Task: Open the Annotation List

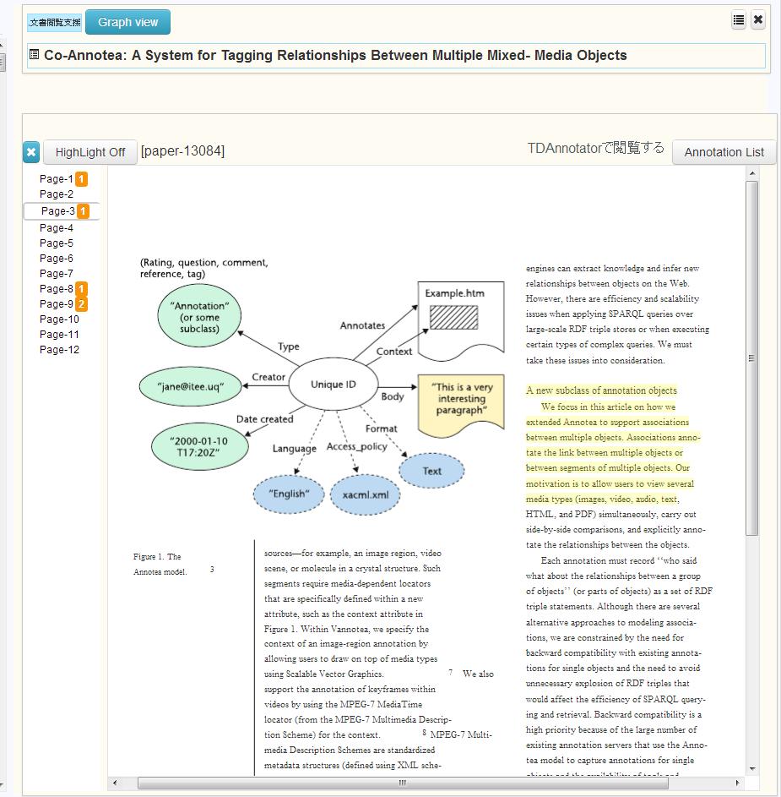Action: point(724,152)
